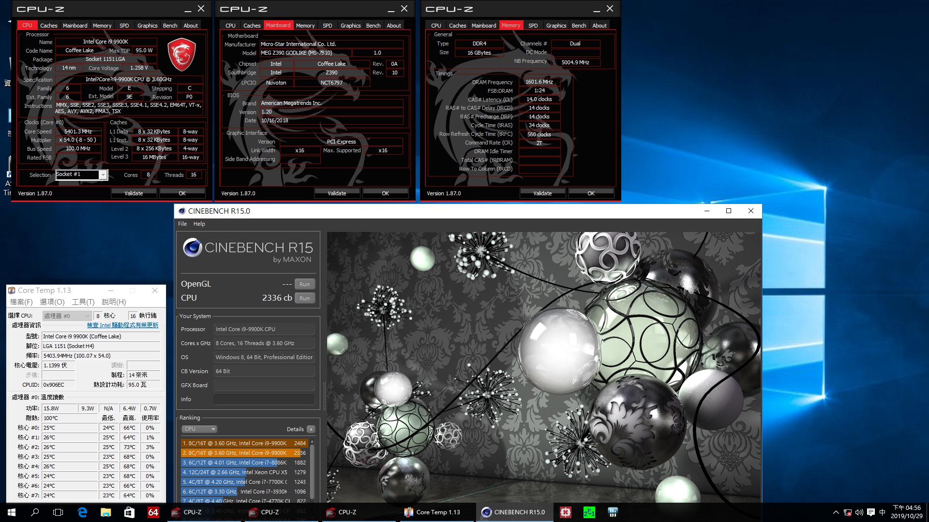
Task: Click Validate button in Mainboard tab
Action: (x=336, y=192)
